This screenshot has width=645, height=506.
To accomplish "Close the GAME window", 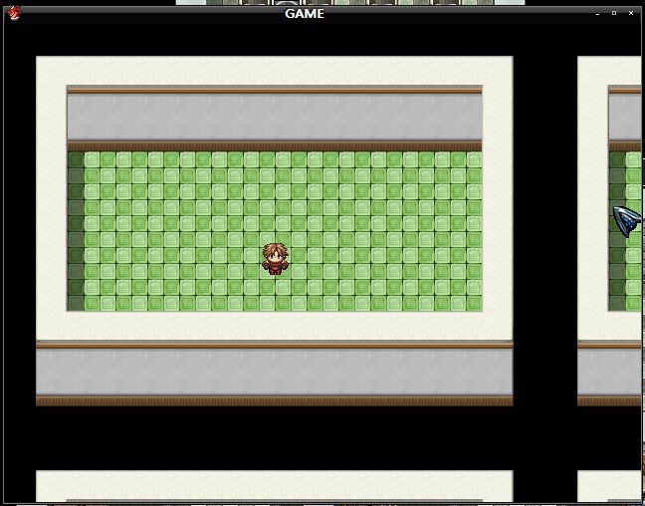I will tap(631, 13).
